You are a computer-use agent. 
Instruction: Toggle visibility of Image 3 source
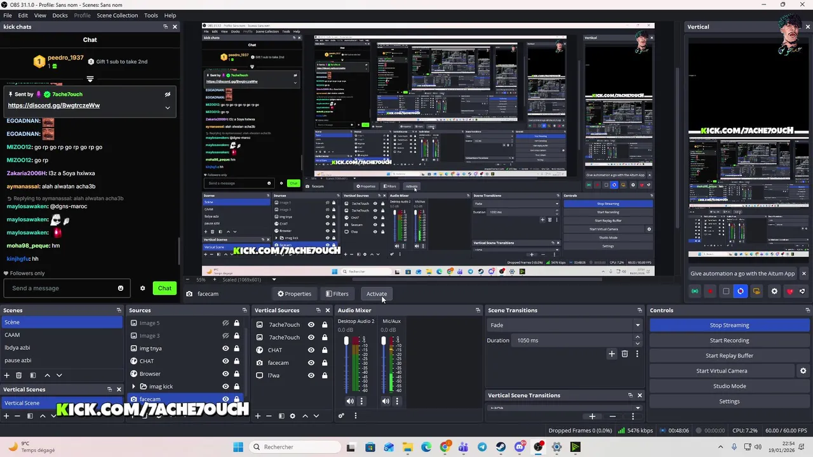pyautogui.click(x=225, y=336)
